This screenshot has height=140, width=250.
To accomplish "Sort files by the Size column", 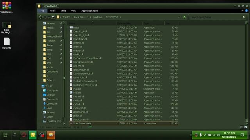I will click(171, 23).
